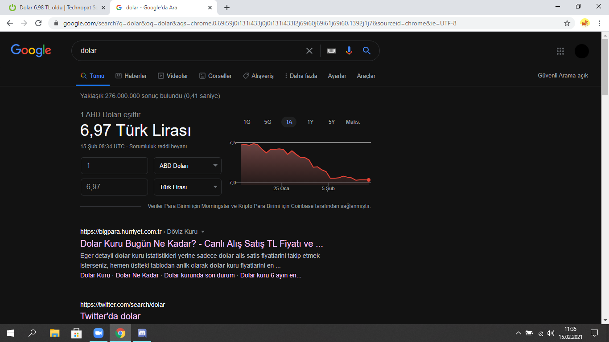This screenshot has width=609, height=342.
Task: Open the Google account avatar
Action: (x=582, y=51)
